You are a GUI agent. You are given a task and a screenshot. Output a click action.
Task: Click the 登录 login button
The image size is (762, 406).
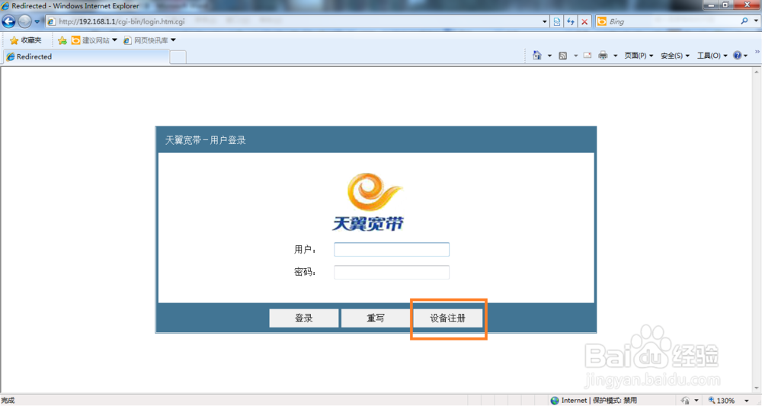pos(304,318)
